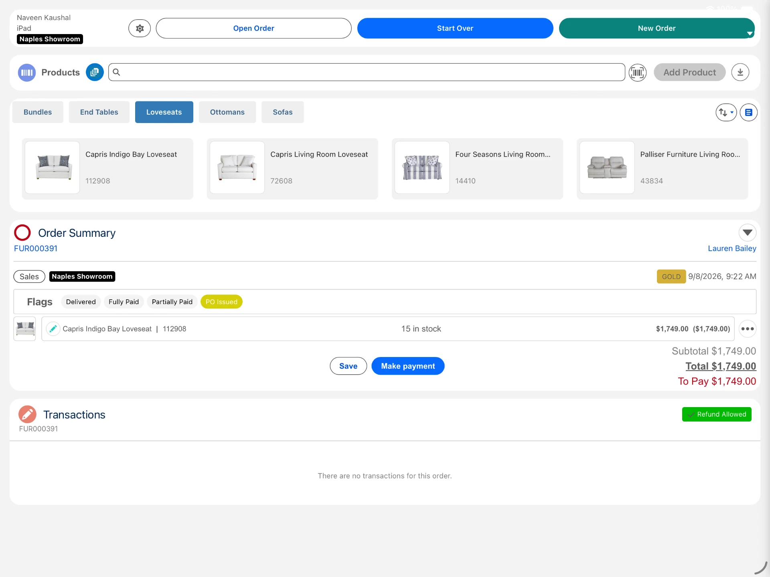Screen dimensions: 770x577
Task: Click Naples Showroom badge in order summary
Action: click(82, 276)
